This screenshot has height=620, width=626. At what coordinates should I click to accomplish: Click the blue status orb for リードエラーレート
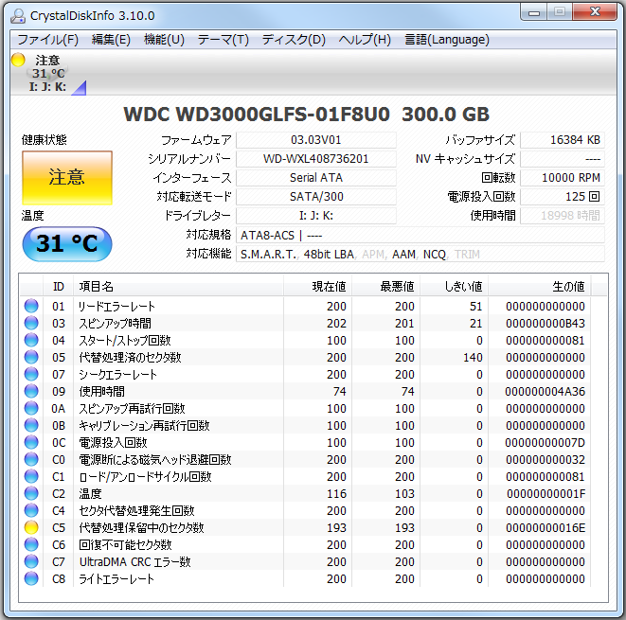click(x=31, y=306)
